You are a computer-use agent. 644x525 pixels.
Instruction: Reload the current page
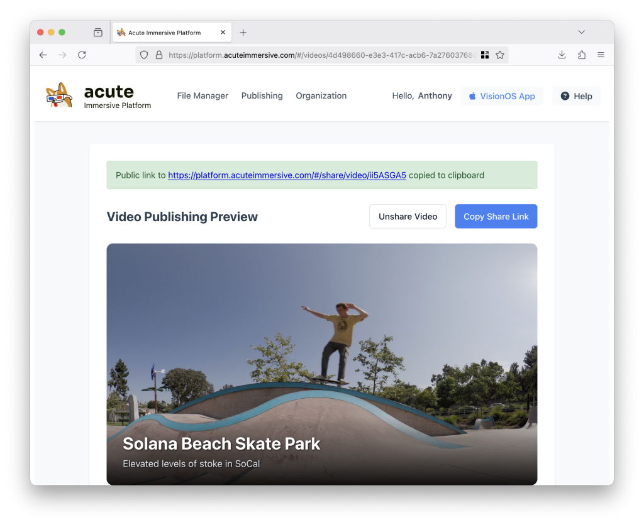click(82, 55)
